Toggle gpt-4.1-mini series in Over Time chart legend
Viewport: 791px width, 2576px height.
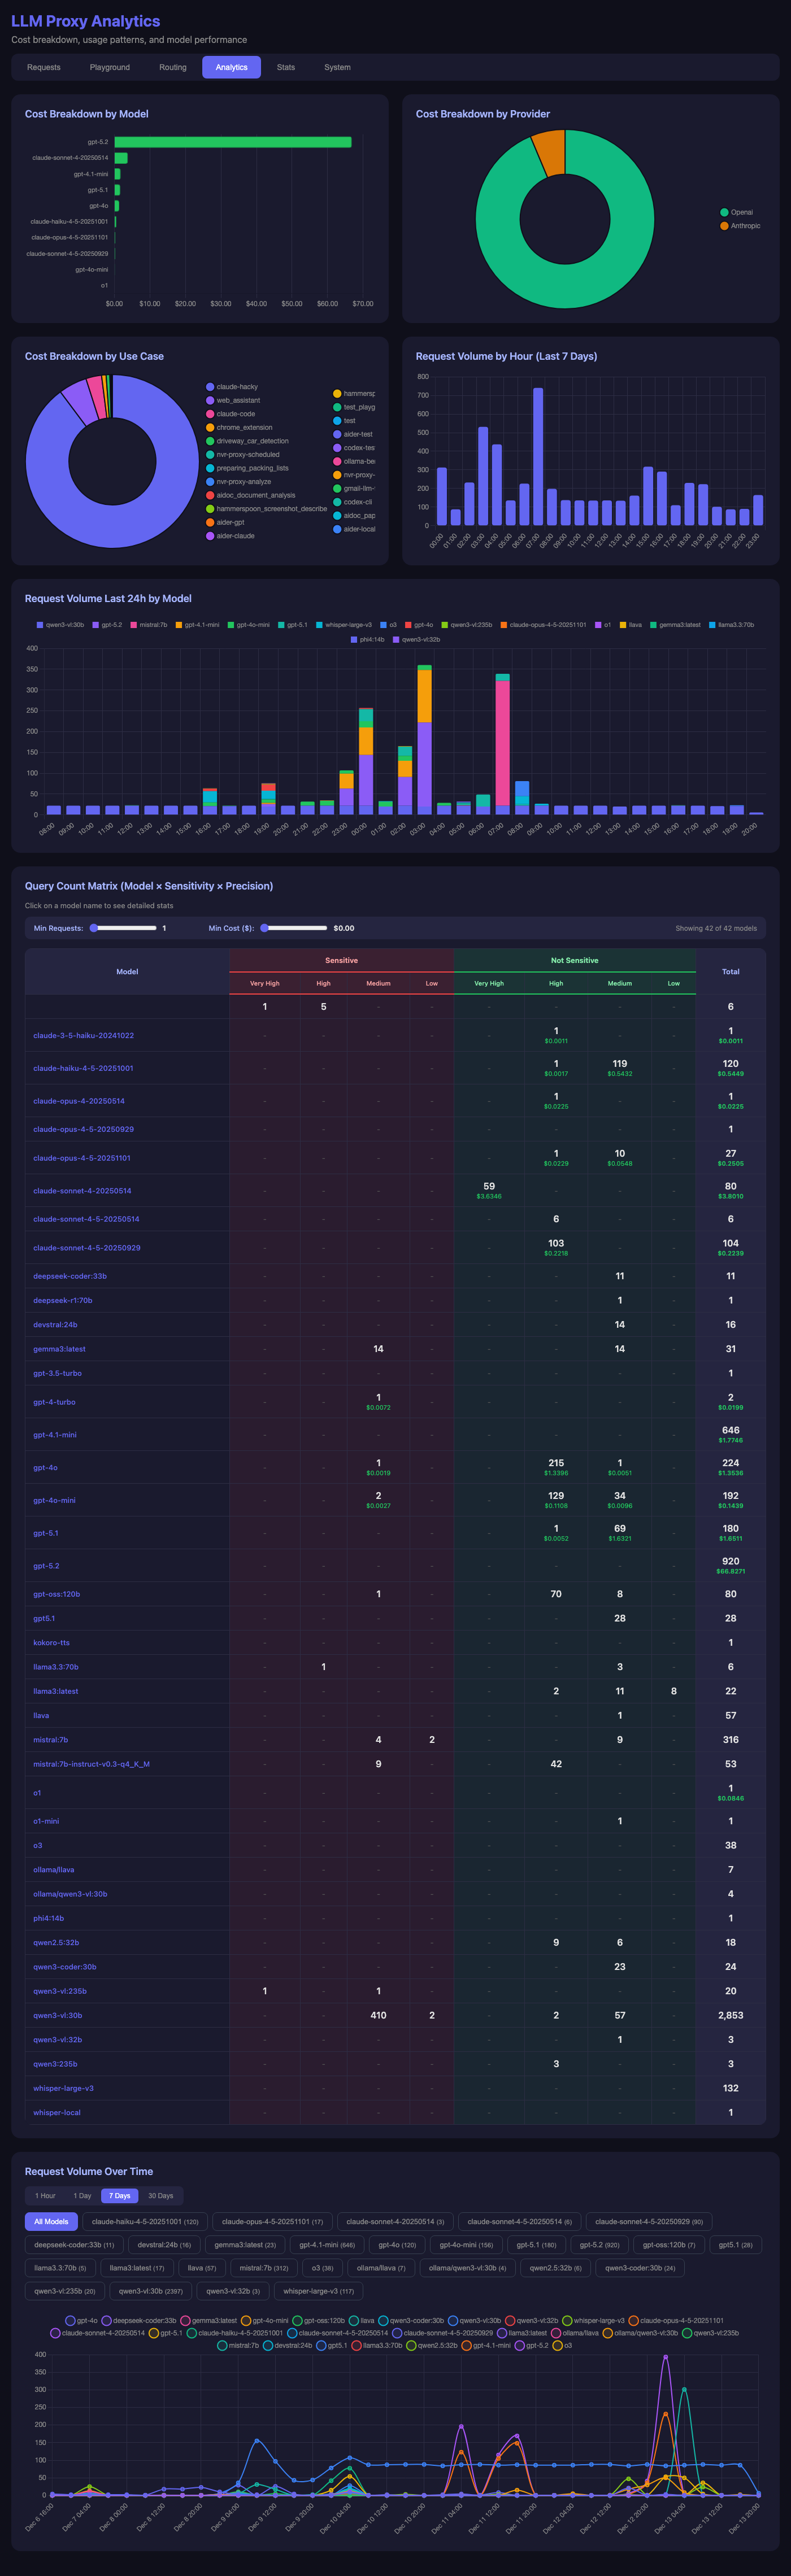[466, 2345]
